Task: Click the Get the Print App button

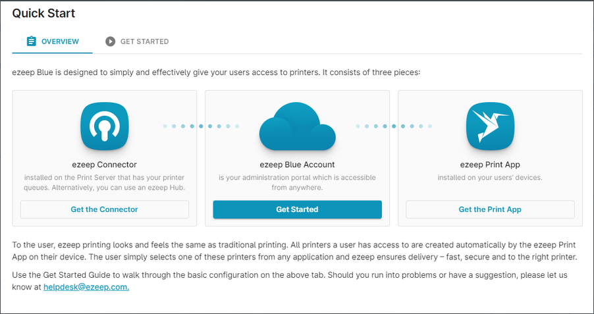Action: point(490,209)
